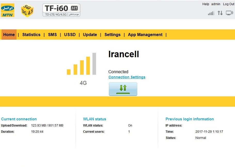The image size is (235, 167).
Task: Click the Upload/Download label
Action: click(x=14, y=126)
